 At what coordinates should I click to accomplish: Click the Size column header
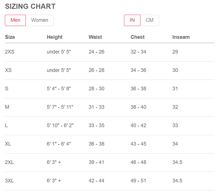(x=10, y=37)
